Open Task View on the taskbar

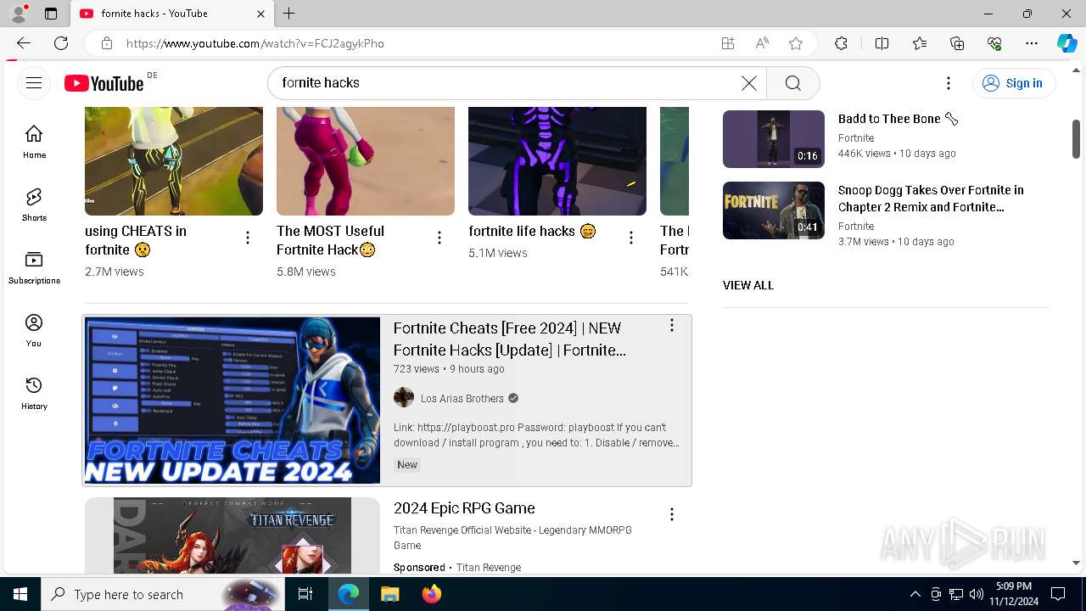click(x=305, y=594)
